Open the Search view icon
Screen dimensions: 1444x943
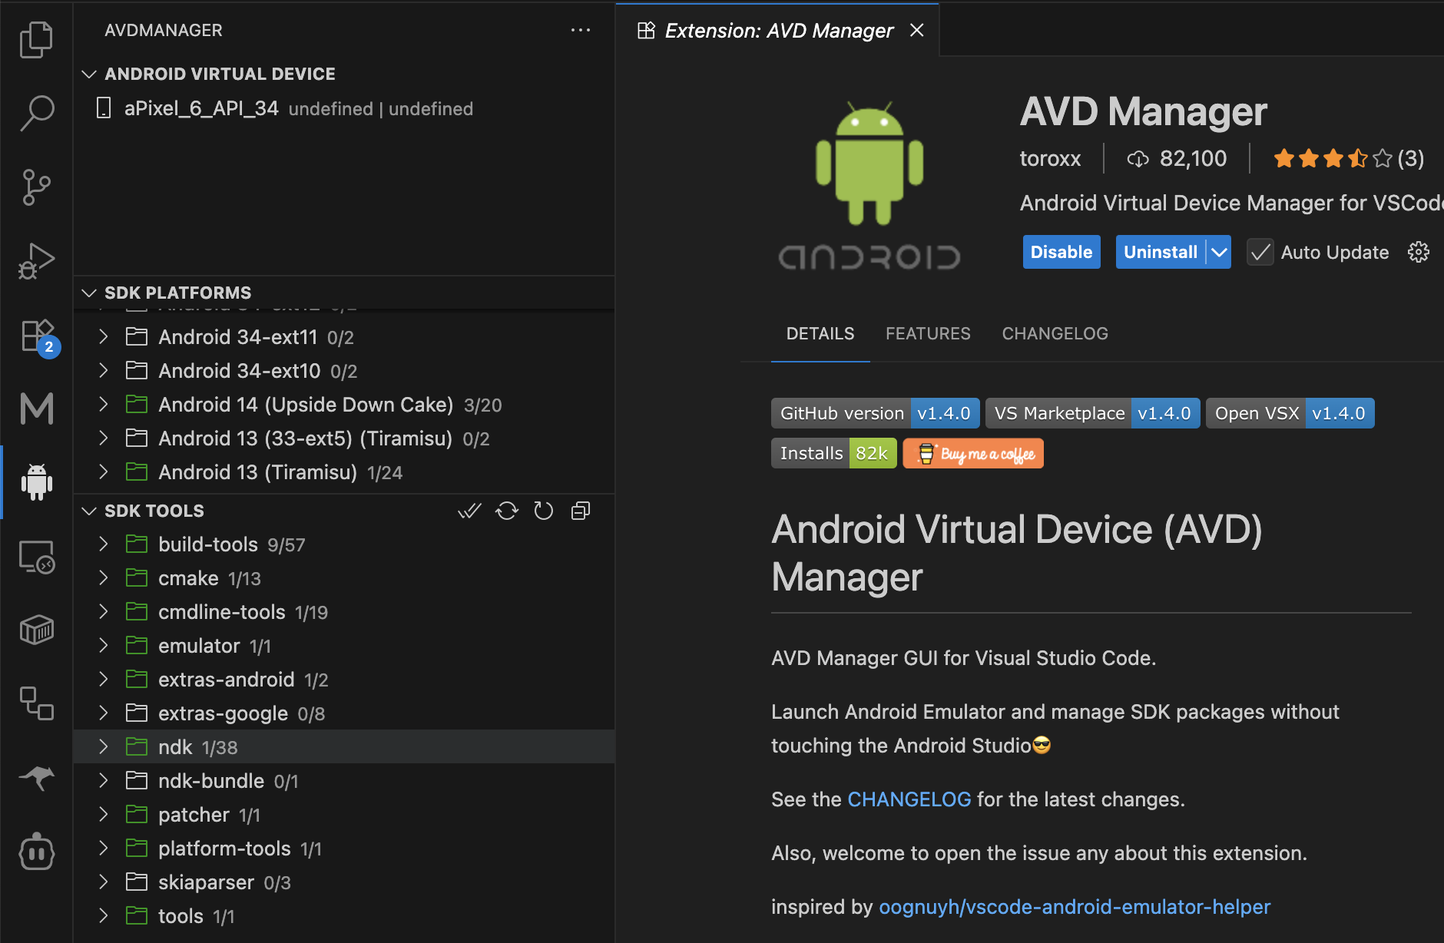(36, 113)
